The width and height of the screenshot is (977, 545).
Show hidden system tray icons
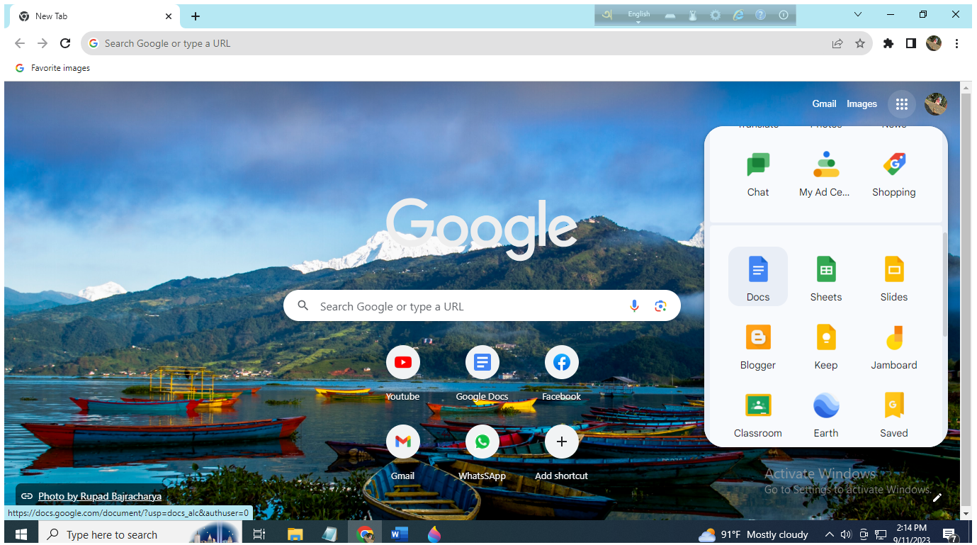pyautogui.click(x=829, y=534)
